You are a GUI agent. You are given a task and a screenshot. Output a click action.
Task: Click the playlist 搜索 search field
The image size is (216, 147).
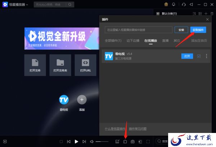point(162,141)
